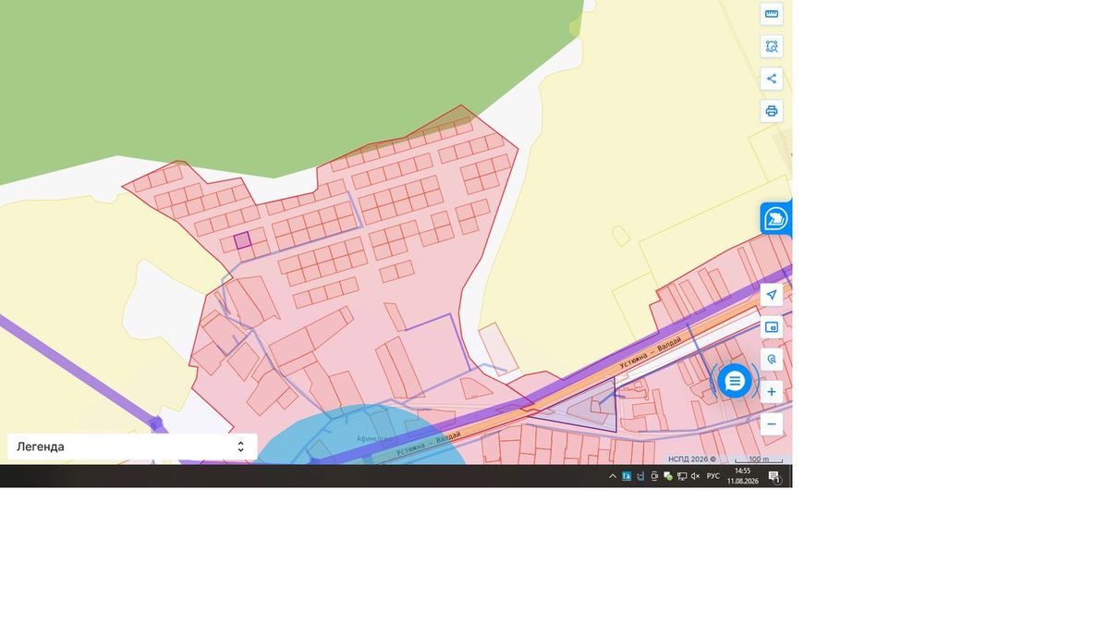Open the share map option

(772, 79)
